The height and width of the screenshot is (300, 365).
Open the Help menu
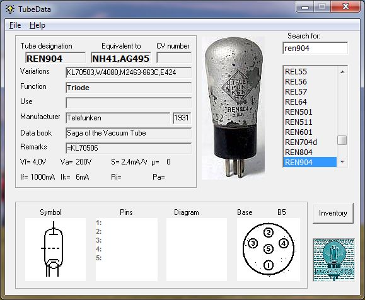click(37, 25)
